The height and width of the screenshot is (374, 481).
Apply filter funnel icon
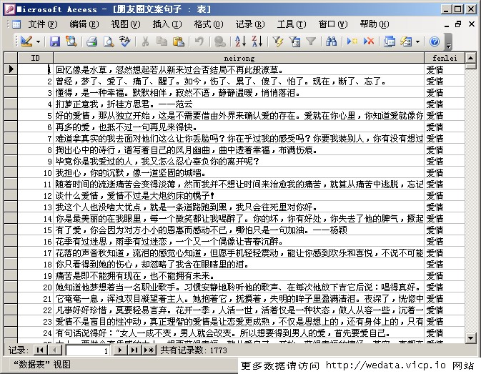[311, 41]
